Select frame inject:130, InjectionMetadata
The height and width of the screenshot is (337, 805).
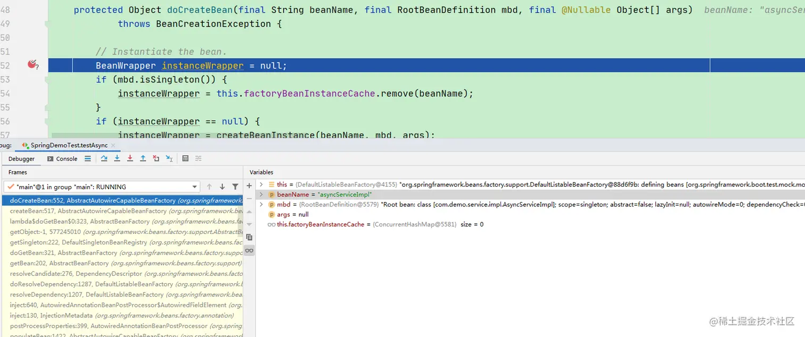click(x=122, y=315)
